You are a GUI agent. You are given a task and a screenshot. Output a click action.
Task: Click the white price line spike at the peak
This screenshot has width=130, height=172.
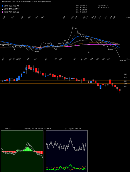pos(73,27)
